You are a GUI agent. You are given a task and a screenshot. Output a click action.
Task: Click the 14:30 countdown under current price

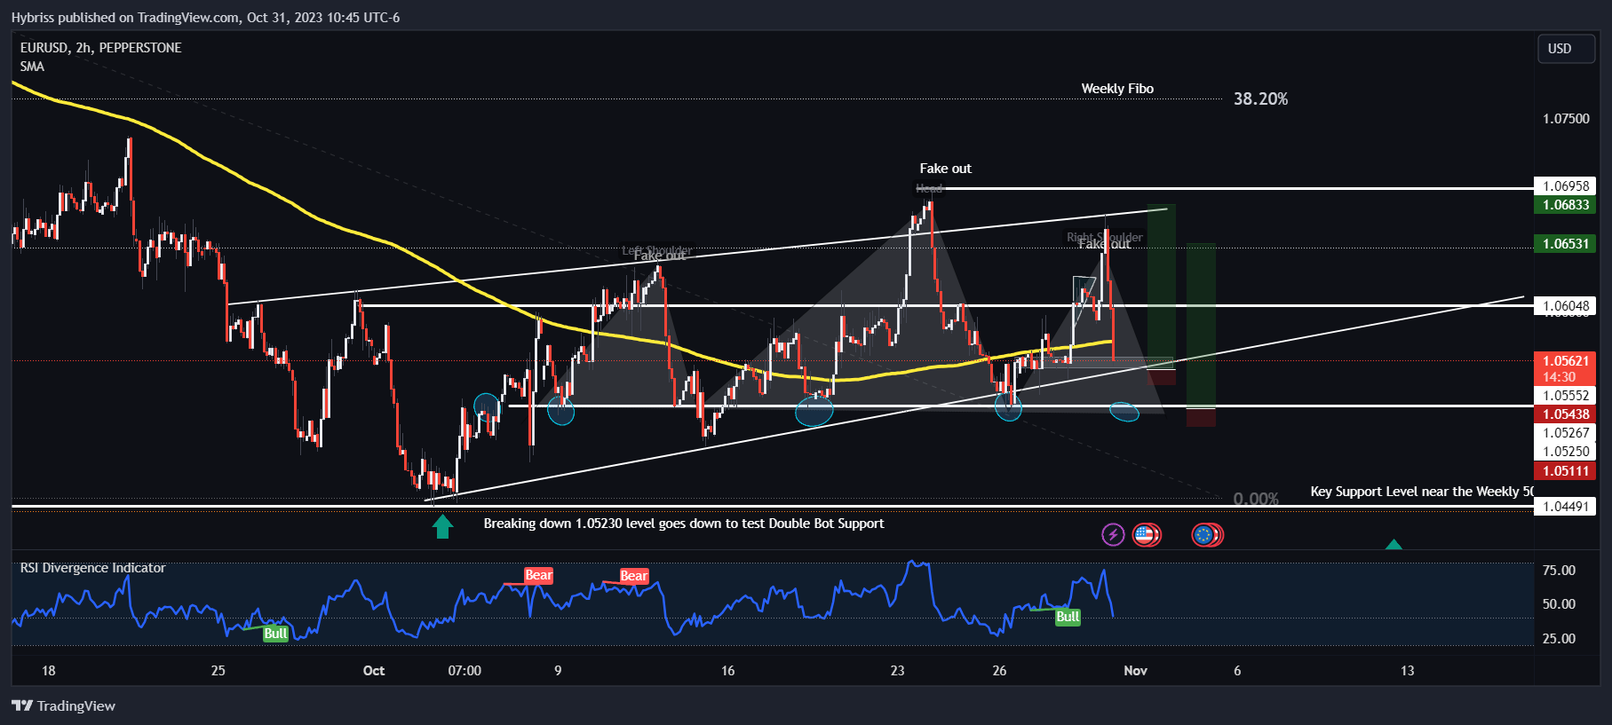point(1560,377)
